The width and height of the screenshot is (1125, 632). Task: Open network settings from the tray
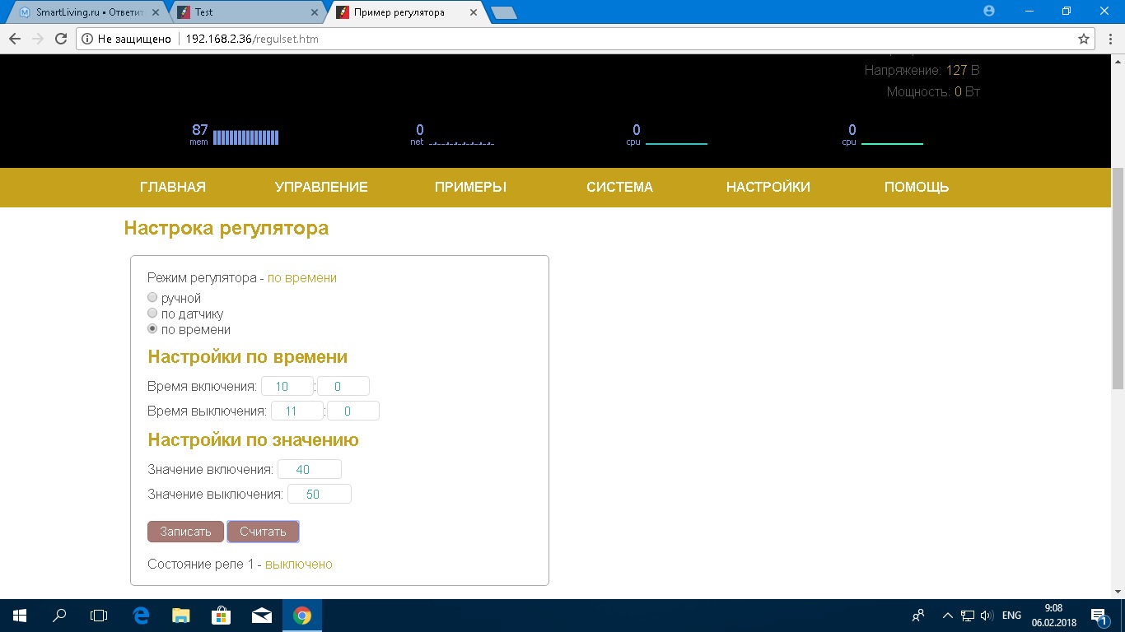point(968,616)
